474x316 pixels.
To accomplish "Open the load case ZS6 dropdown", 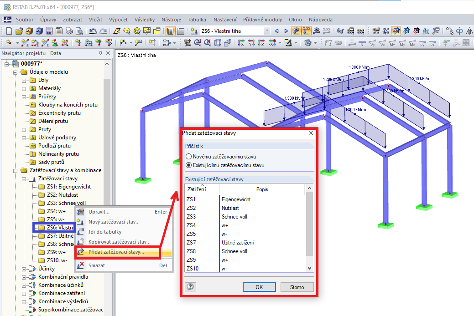I will (266, 31).
